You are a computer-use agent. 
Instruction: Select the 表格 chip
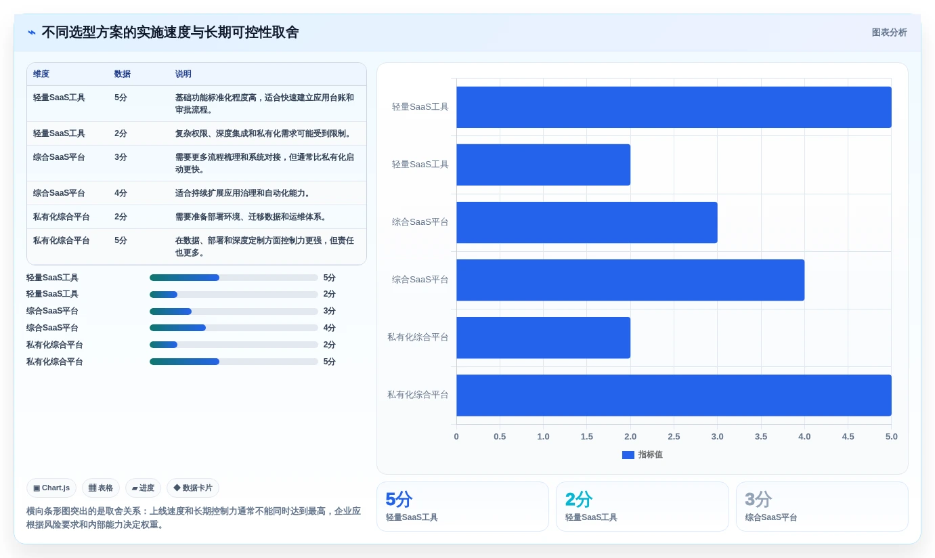[101, 488]
